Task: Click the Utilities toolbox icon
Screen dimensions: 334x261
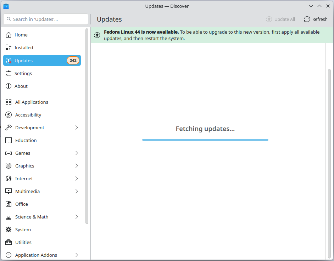Action: [x=8, y=242]
